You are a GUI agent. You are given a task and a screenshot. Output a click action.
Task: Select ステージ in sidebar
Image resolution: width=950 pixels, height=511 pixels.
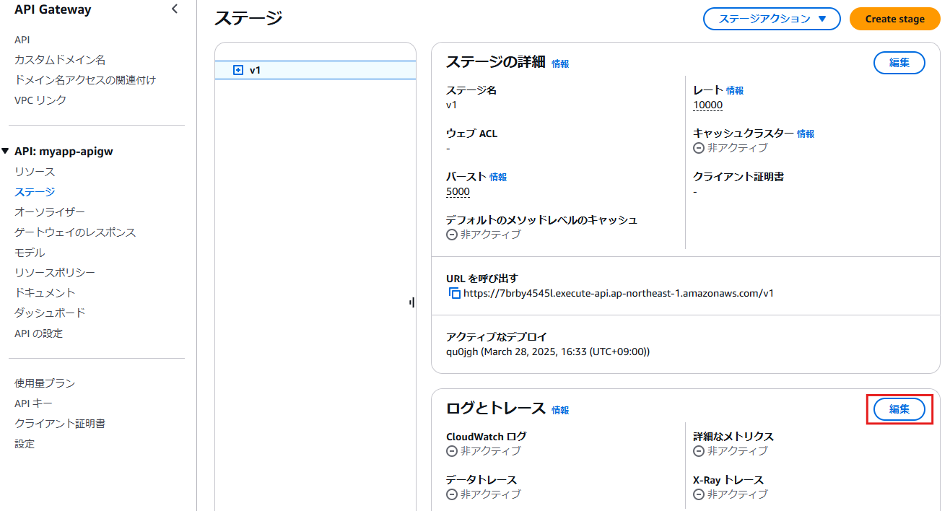[35, 192]
